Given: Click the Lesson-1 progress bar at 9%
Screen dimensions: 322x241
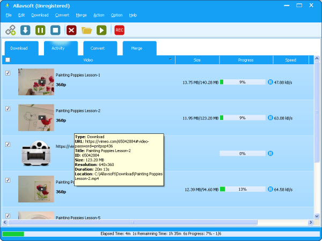Looking at the screenshot, I should click(x=243, y=82).
